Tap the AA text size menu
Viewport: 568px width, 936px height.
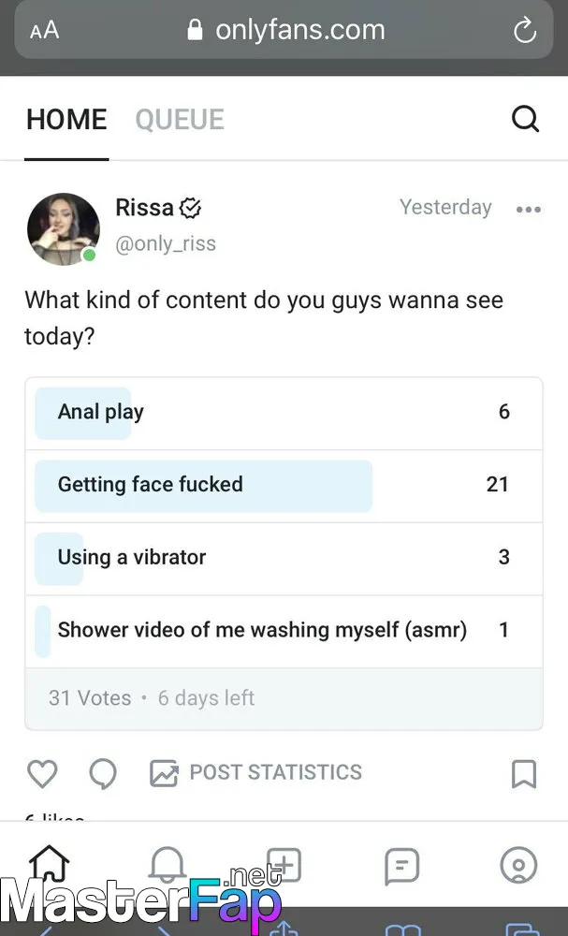point(44,30)
